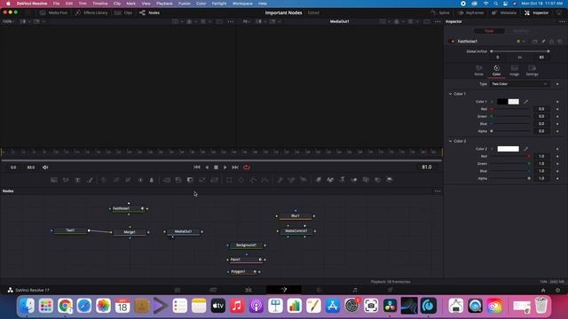Jump to the first frame

197,167
